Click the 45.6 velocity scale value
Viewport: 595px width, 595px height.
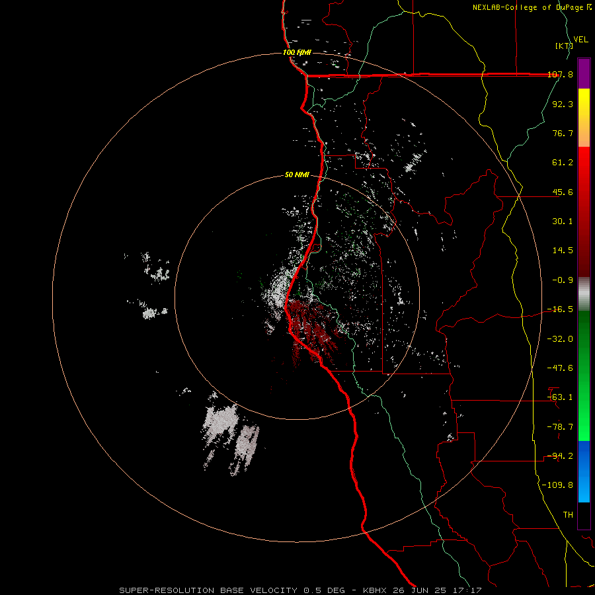tap(563, 192)
